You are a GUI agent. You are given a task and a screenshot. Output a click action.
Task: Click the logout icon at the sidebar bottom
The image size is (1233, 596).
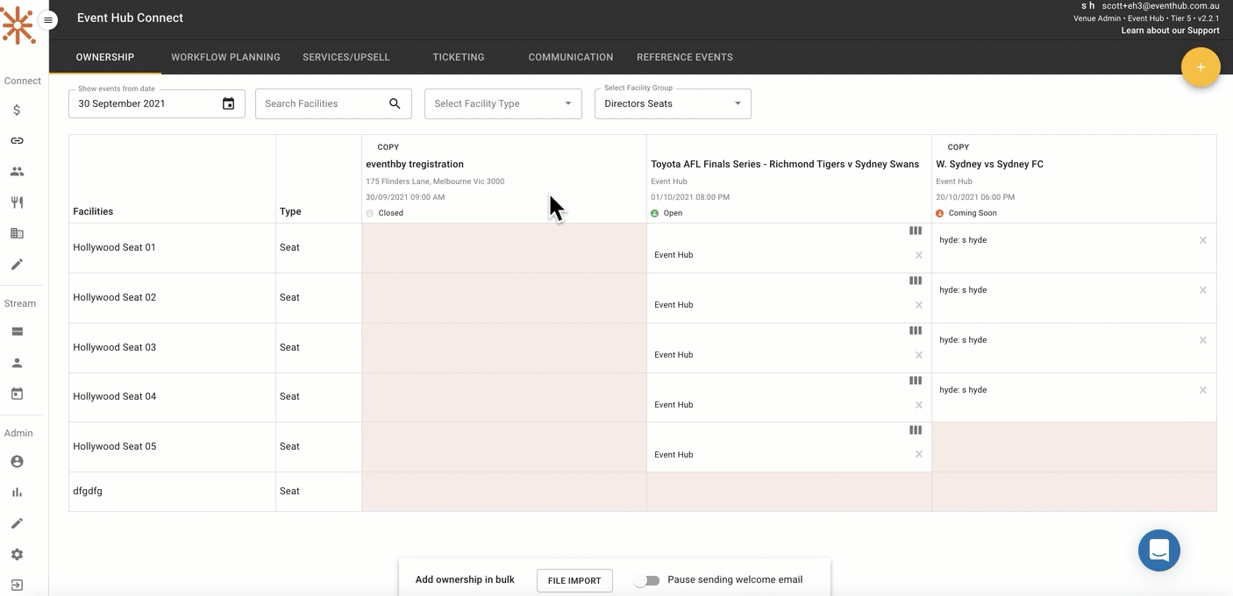(17, 585)
